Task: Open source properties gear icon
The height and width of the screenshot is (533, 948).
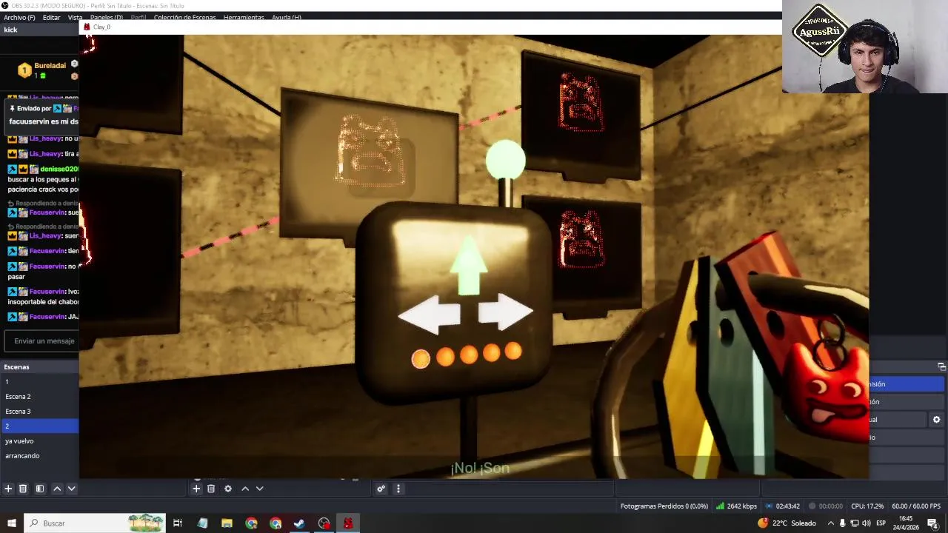Action: click(x=228, y=489)
